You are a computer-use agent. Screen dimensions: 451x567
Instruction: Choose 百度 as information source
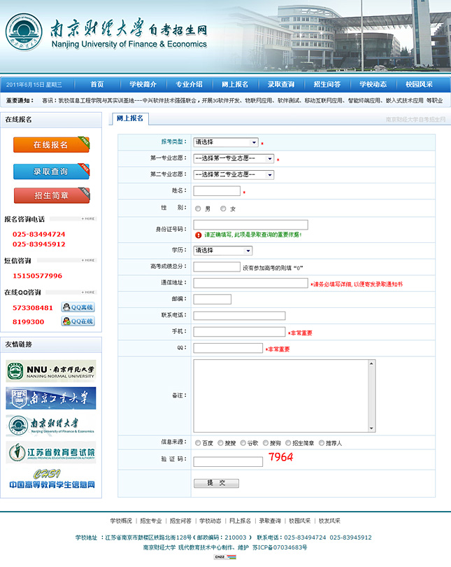[198, 443]
